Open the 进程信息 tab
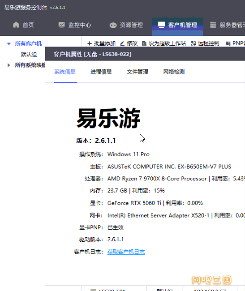The height and width of the screenshot is (291, 245). click(101, 72)
